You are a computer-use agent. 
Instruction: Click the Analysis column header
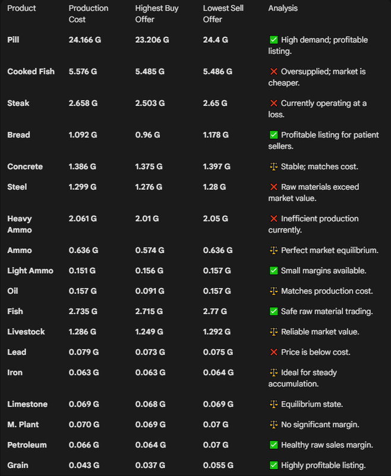[283, 8]
